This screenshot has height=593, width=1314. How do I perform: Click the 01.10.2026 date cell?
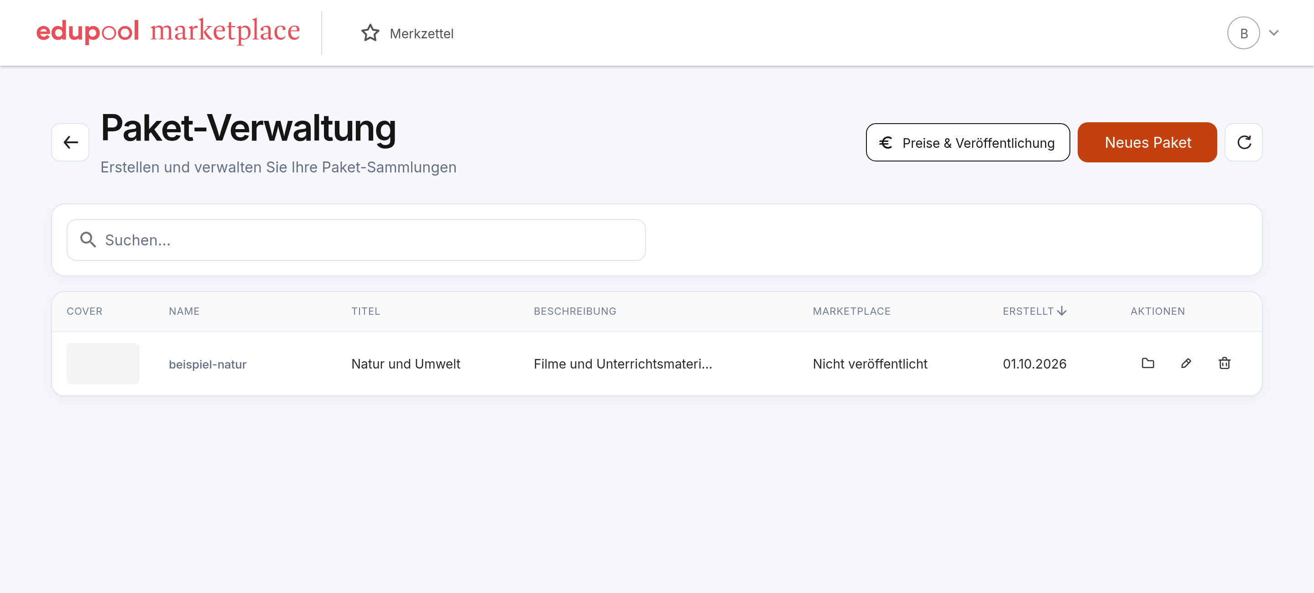pos(1034,364)
